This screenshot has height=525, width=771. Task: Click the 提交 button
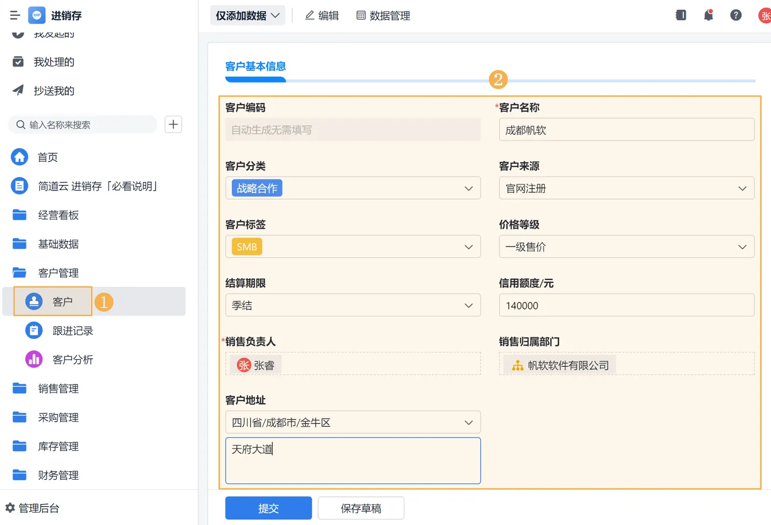click(x=268, y=508)
